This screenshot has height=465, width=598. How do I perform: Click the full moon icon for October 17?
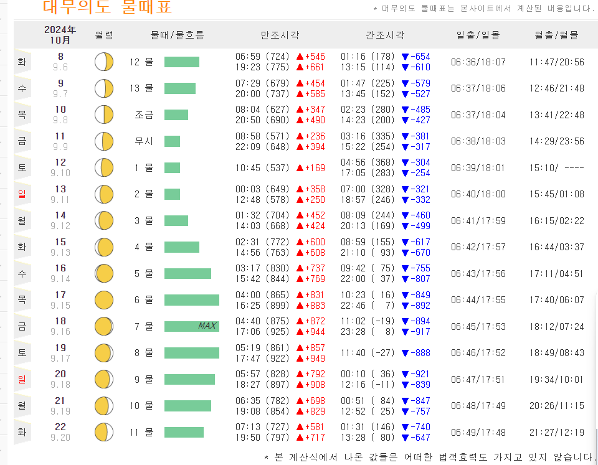103,299
